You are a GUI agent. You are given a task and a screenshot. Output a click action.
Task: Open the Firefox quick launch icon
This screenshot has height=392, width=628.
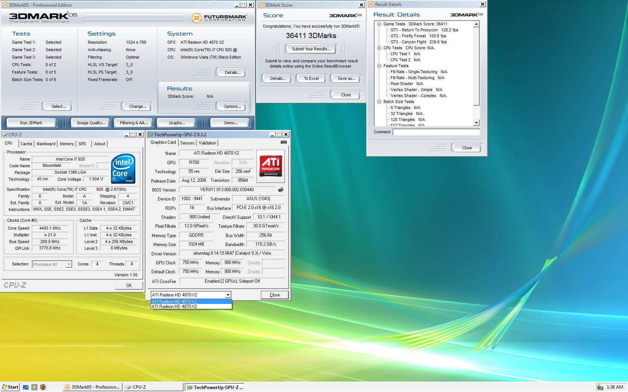coord(43,387)
